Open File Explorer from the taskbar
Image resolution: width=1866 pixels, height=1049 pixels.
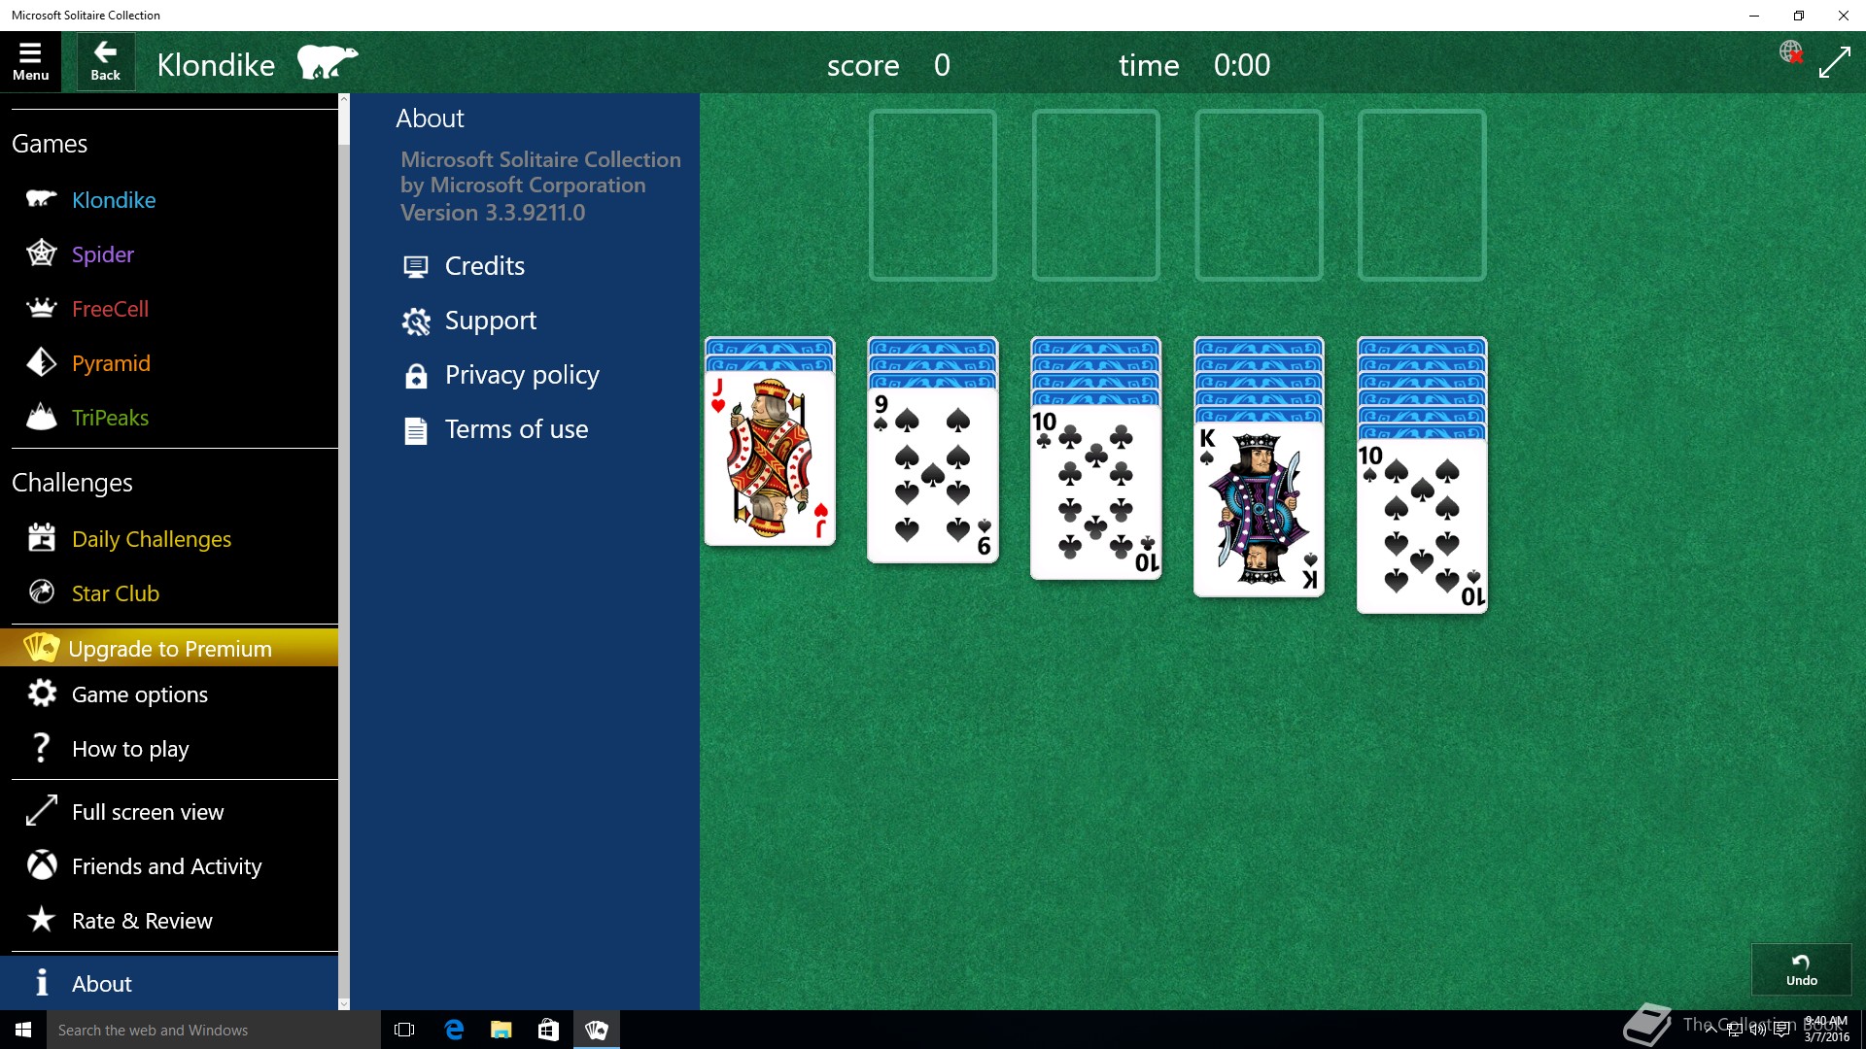501,1030
